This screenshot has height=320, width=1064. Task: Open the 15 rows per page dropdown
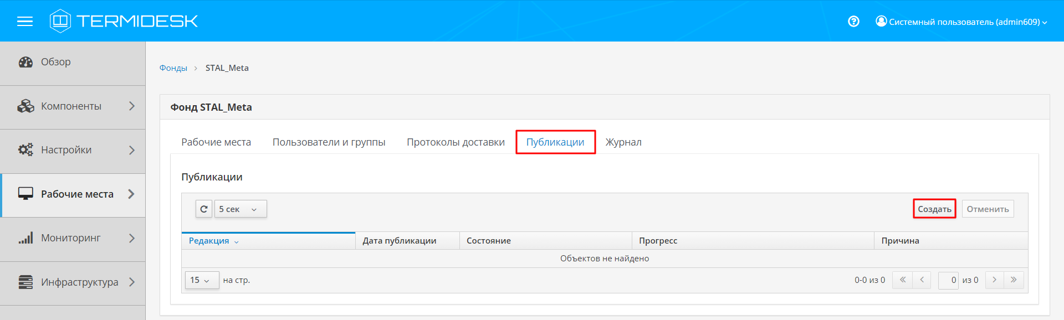[x=201, y=280]
